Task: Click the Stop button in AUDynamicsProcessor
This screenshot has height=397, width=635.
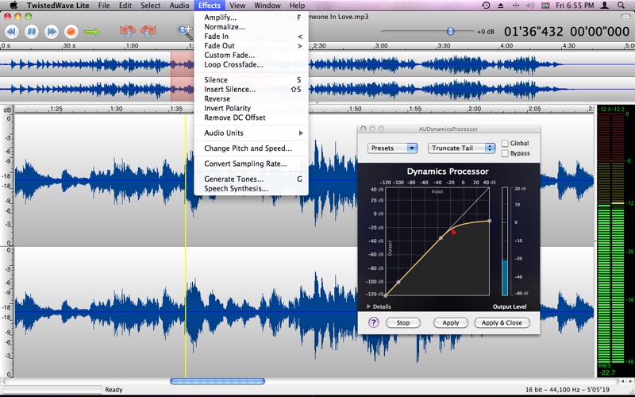Action: pos(403,323)
